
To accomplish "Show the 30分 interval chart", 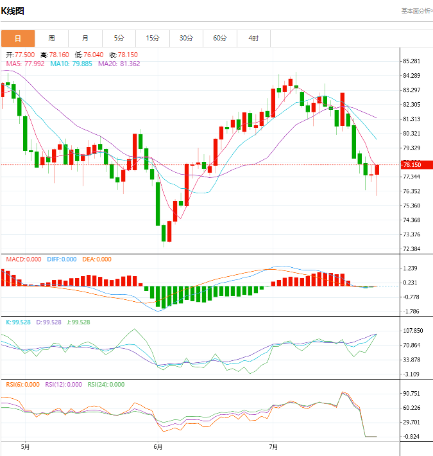I will pyautogui.click(x=186, y=39).
